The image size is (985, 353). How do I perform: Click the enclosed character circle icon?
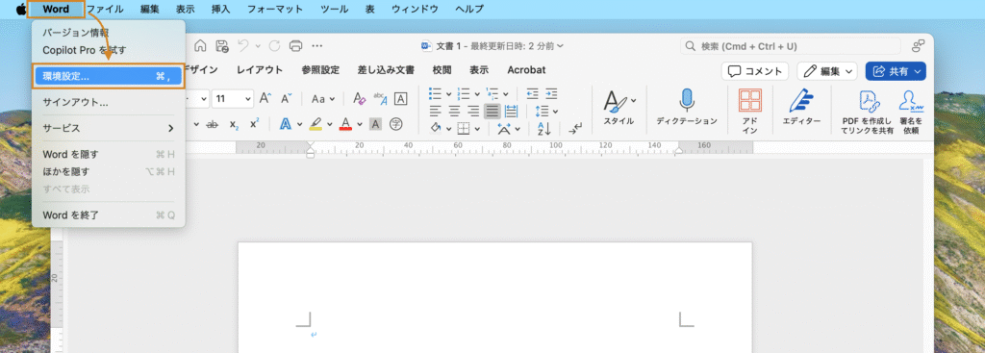tap(395, 124)
